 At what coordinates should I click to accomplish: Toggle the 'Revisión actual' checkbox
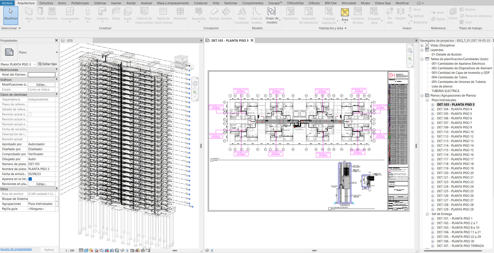30,114
